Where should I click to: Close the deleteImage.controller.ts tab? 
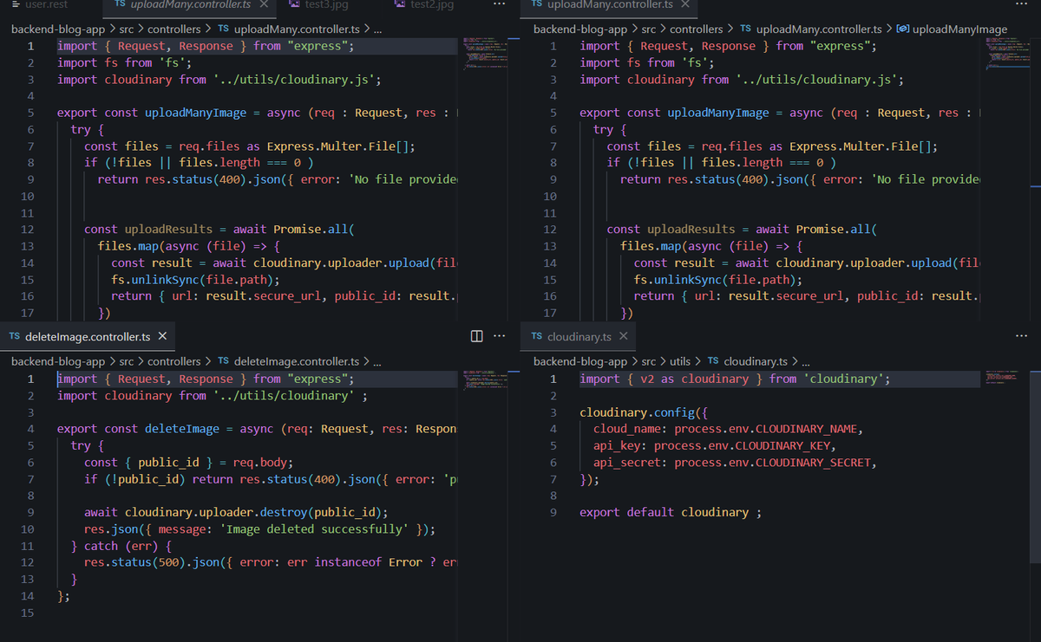(x=163, y=336)
